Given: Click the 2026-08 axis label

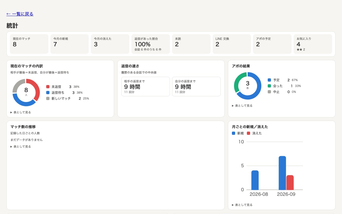Looking at the screenshot, I should tap(259, 194).
